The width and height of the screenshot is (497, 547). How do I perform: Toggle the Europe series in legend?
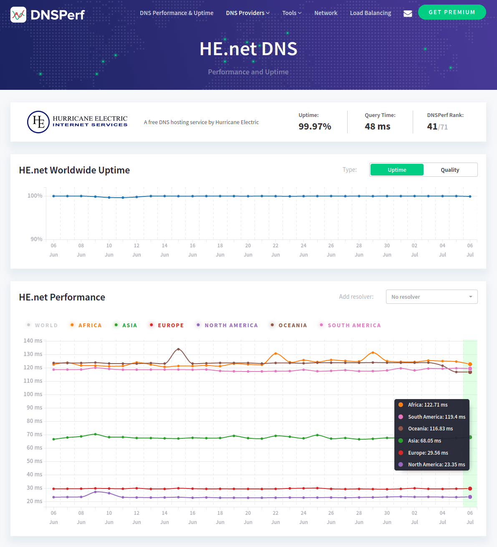(167, 325)
